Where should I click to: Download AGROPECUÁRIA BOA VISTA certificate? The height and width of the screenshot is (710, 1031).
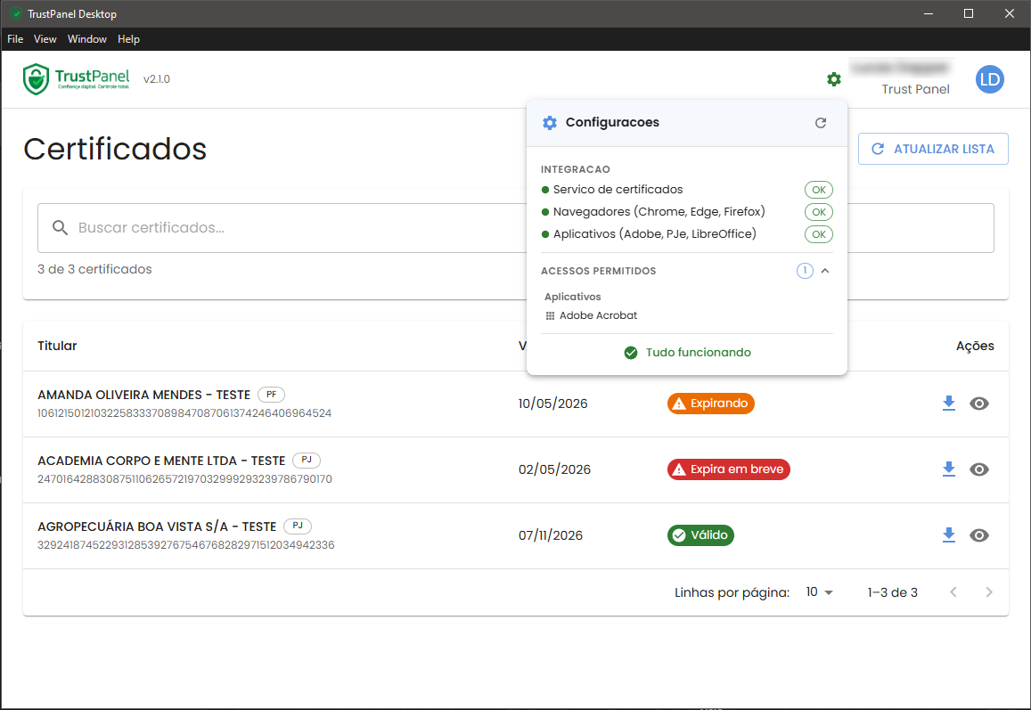[x=948, y=535]
